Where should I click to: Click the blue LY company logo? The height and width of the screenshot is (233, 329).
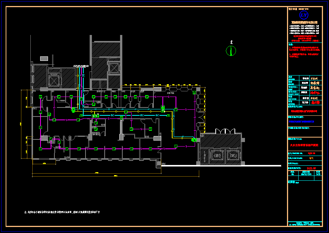pos(304,15)
